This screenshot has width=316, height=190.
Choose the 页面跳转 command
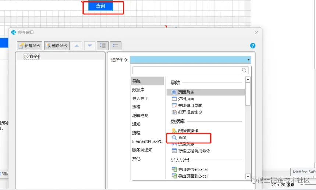[x=206, y=92]
